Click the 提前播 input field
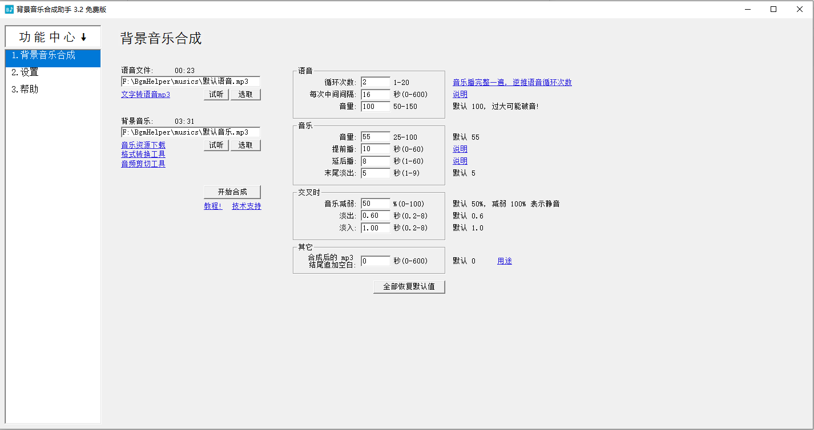The width and height of the screenshot is (814, 430). point(376,149)
